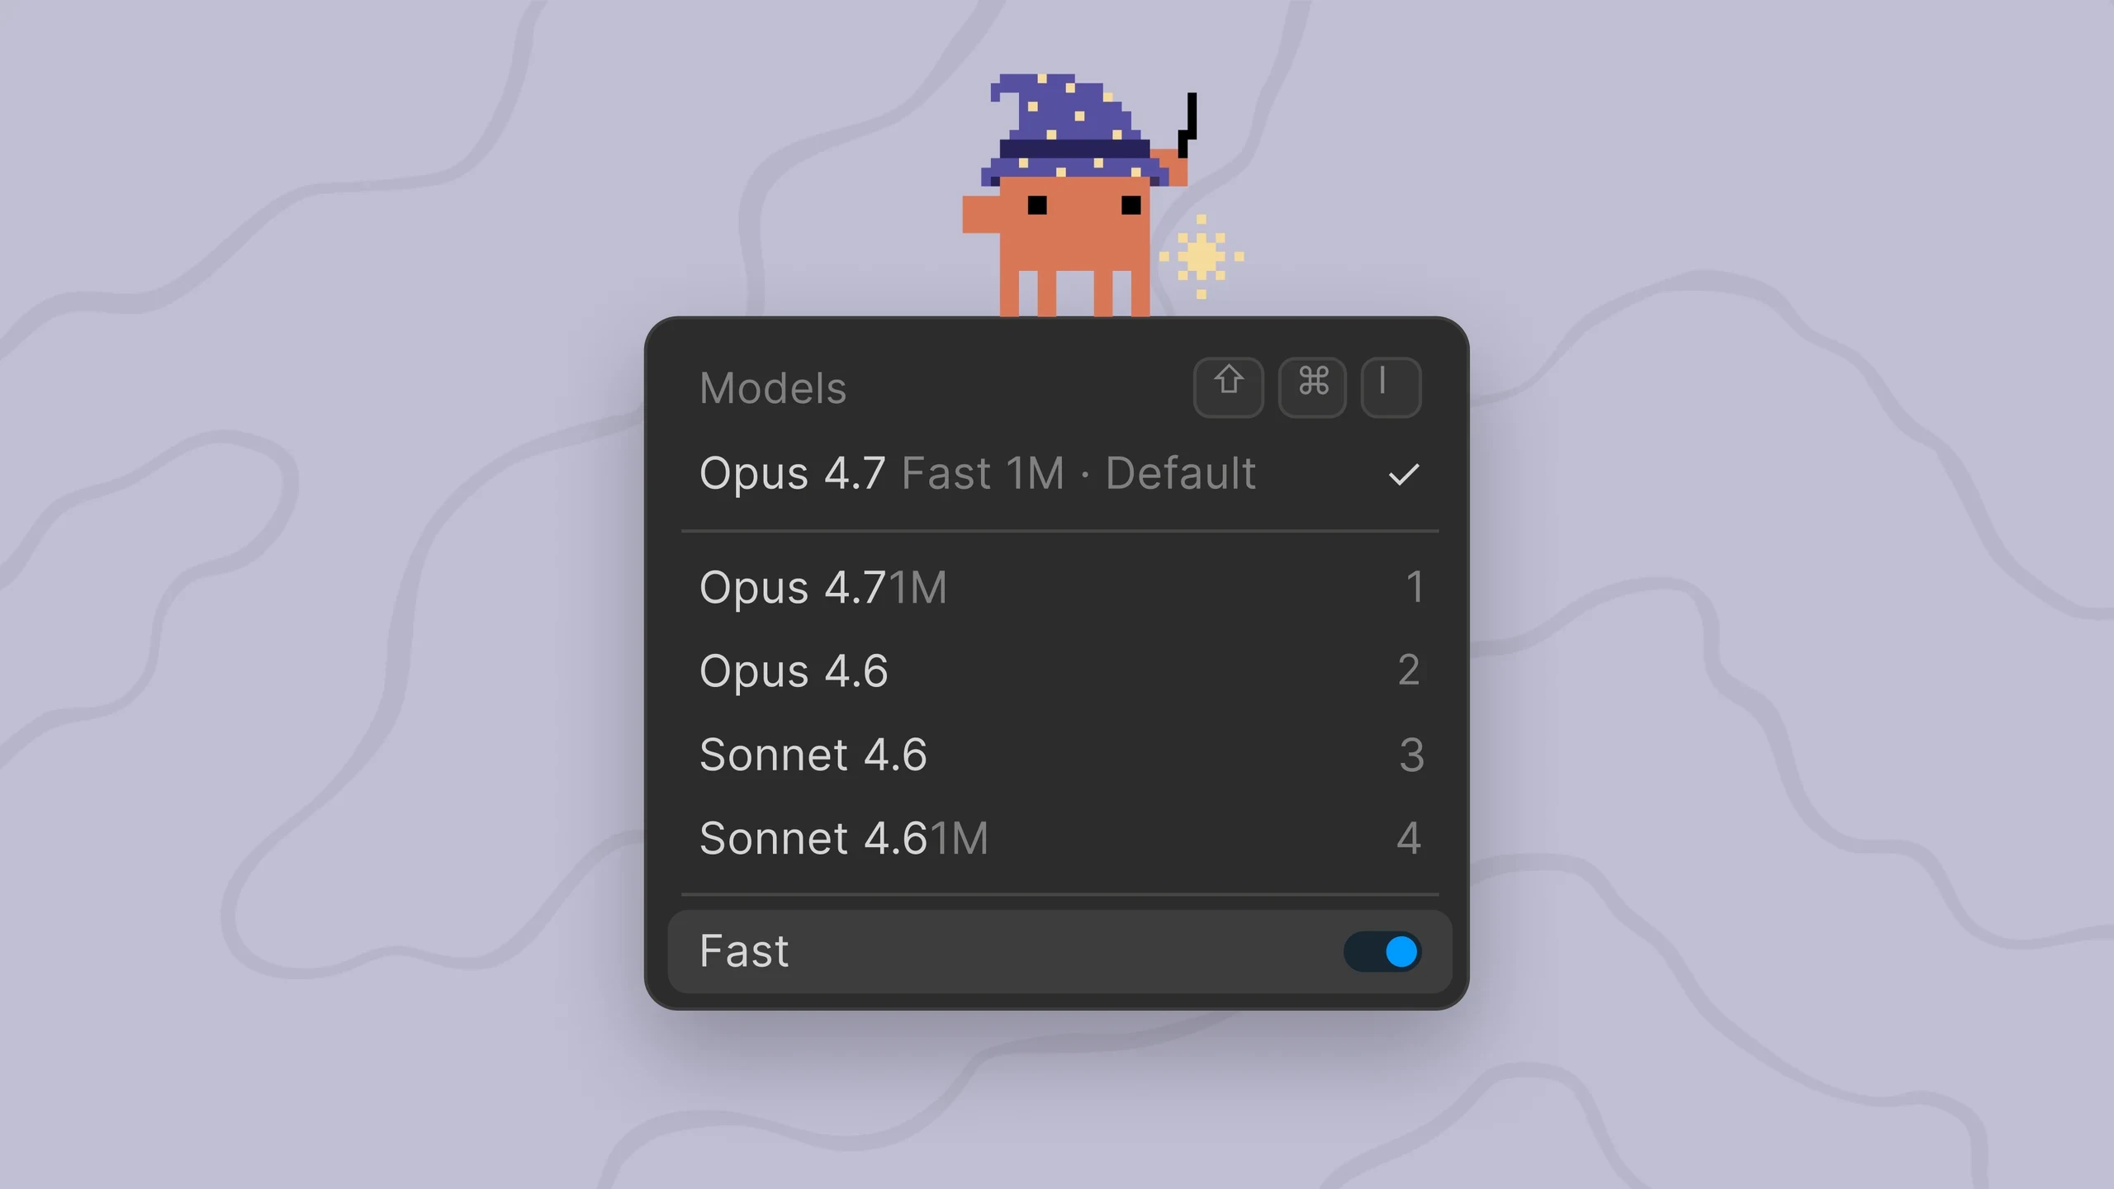Viewport: 2114px width, 1189px height.
Task: Disable the Fast mode toggle switch
Action: coord(1382,951)
